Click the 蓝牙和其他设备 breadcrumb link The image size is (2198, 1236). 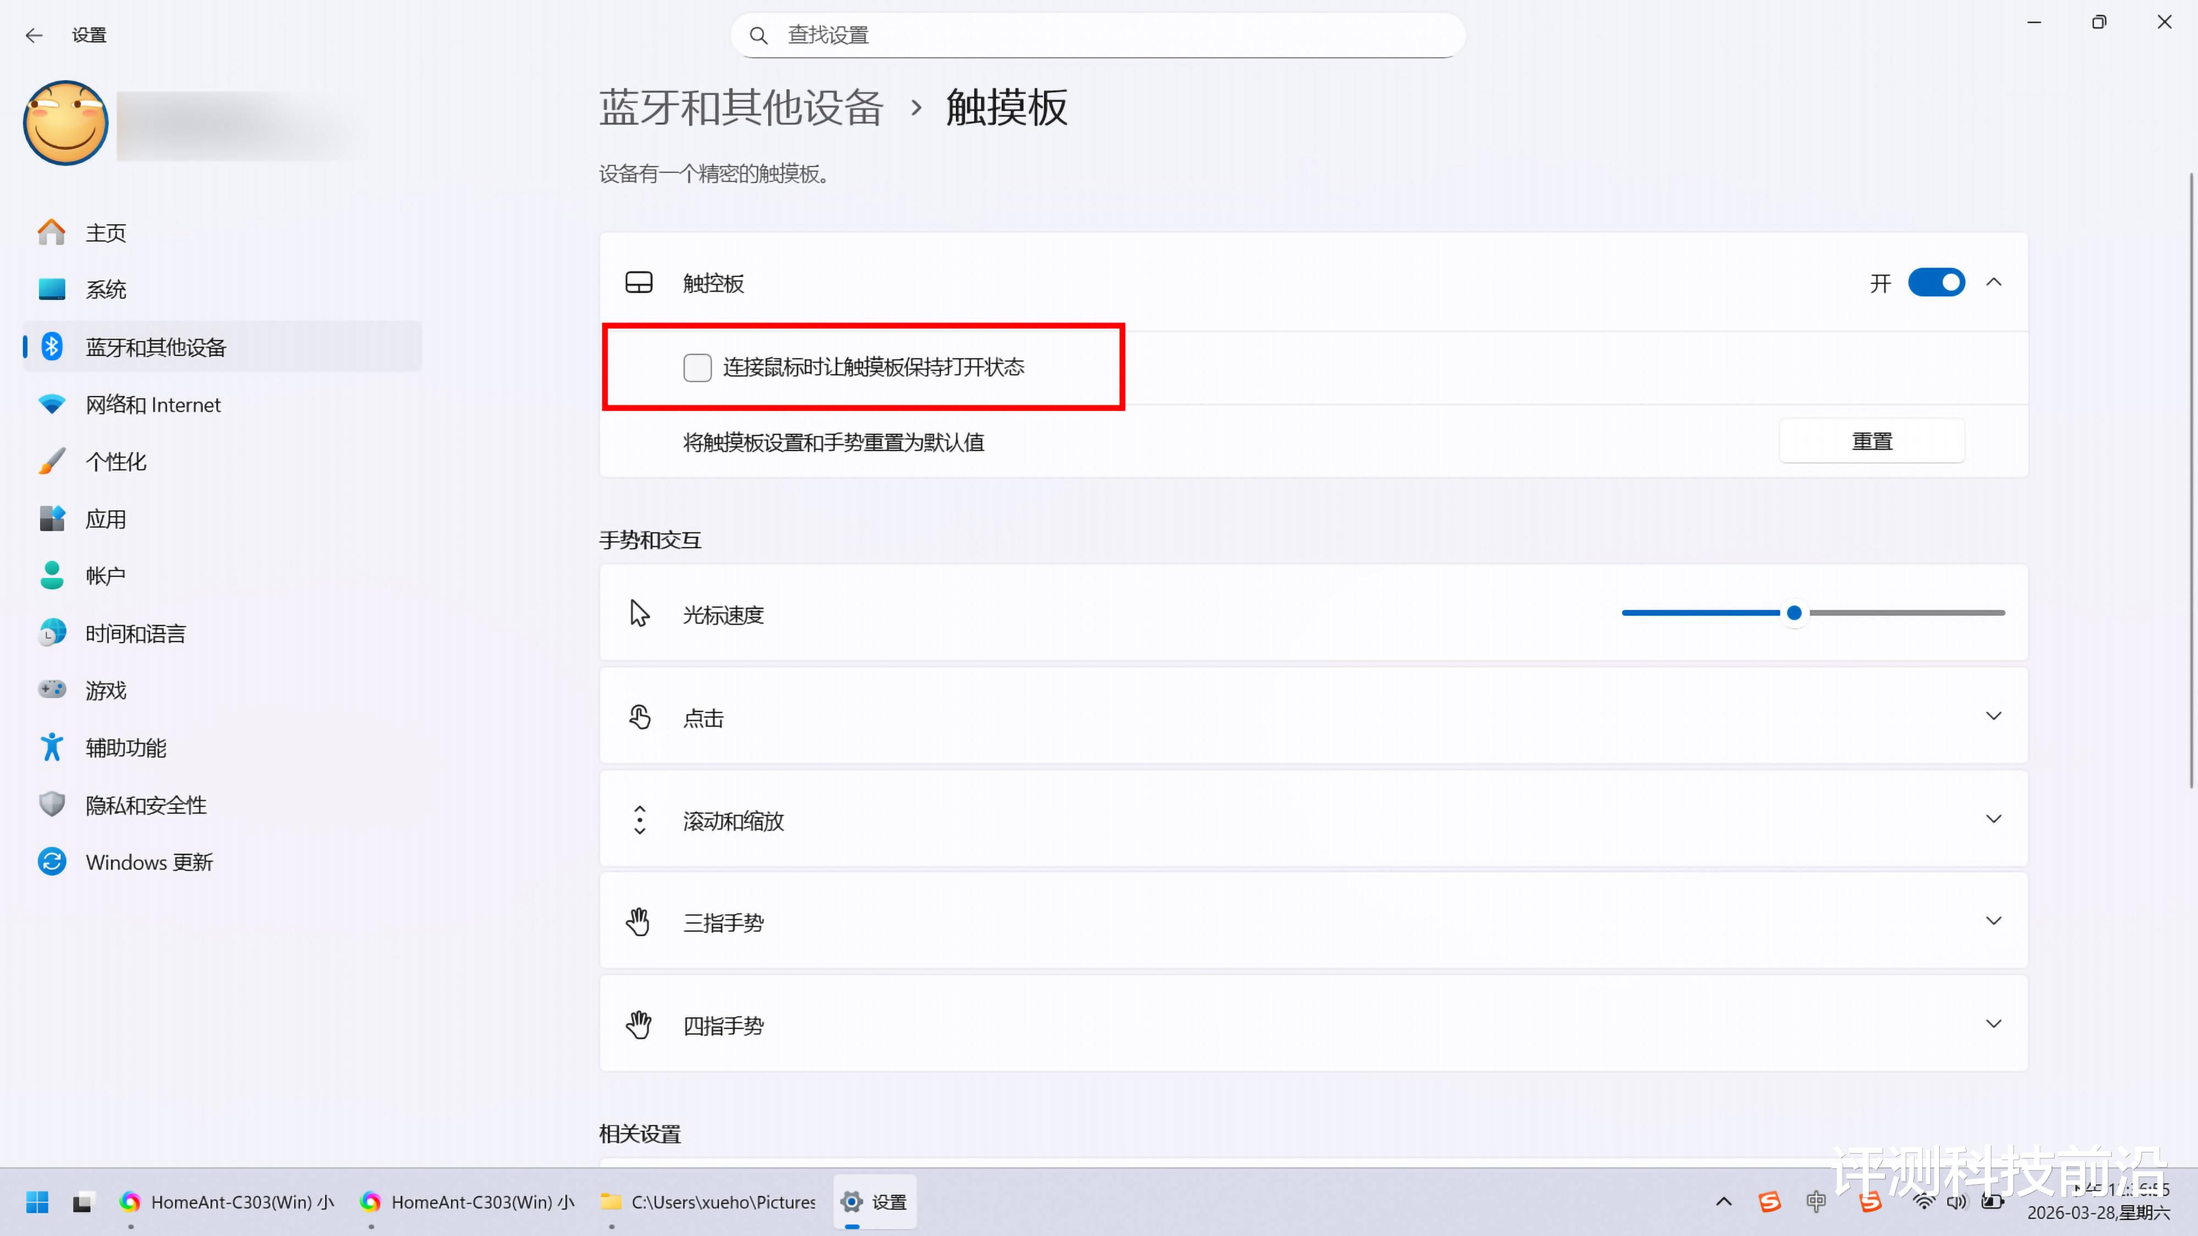click(x=740, y=108)
